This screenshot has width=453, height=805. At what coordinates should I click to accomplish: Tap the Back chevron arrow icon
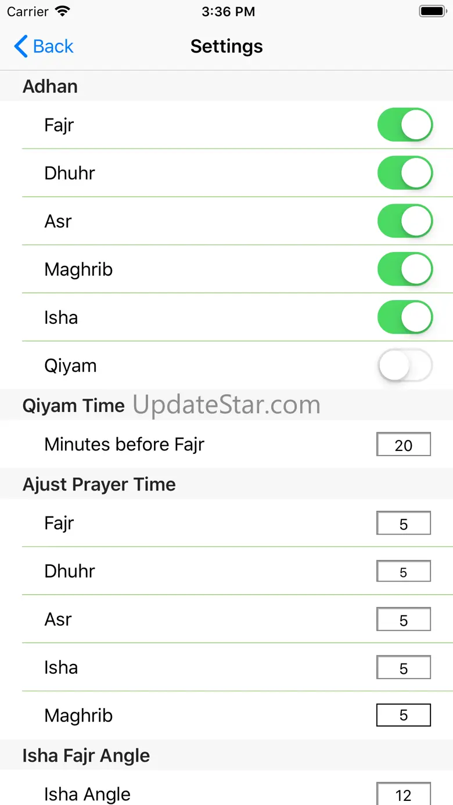click(20, 46)
